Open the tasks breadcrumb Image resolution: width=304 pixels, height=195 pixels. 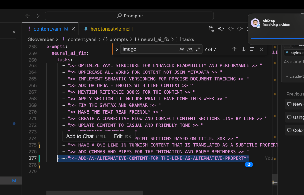[x=185, y=39]
